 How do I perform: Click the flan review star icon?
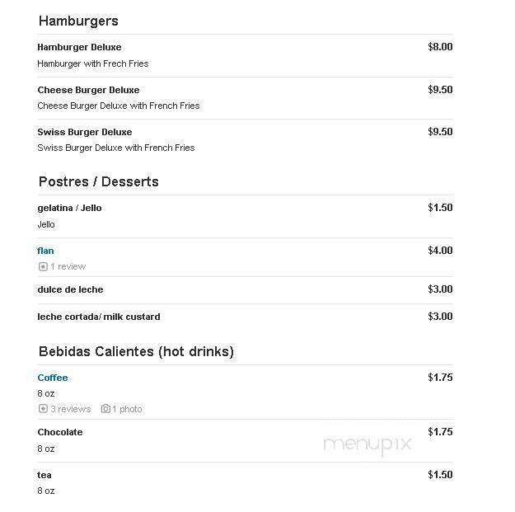(43, 266)
